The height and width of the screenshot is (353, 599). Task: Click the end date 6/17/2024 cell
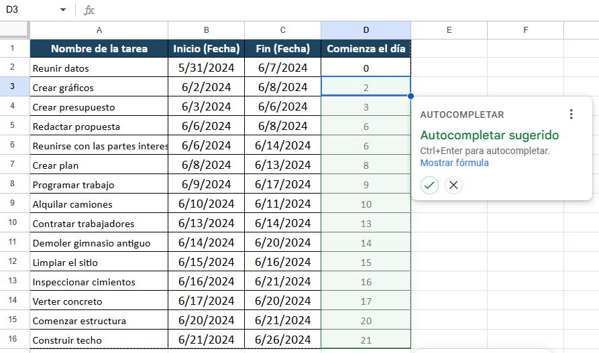(x=282, y=184)
